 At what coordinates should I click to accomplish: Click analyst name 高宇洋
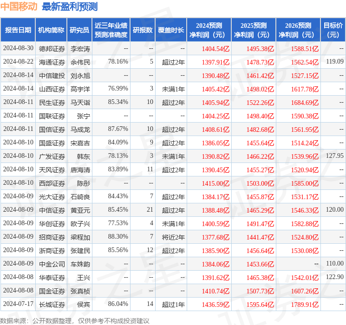pos(80,89)
